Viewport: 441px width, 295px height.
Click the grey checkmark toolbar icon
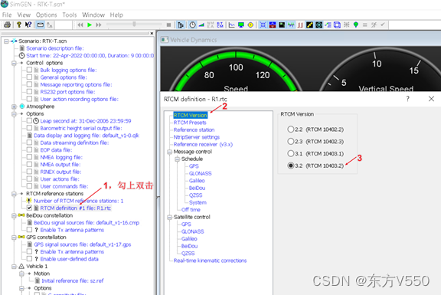tap(383, 25)
